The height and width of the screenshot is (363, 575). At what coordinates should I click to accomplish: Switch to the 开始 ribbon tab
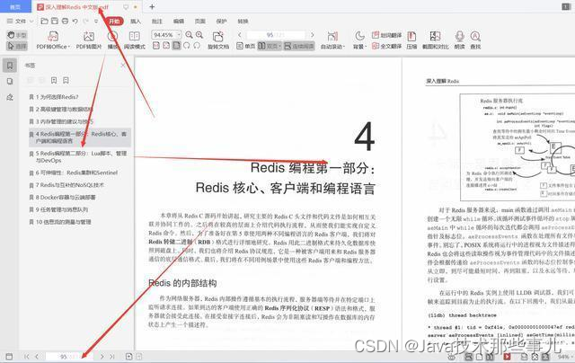(x=114, y=22)
